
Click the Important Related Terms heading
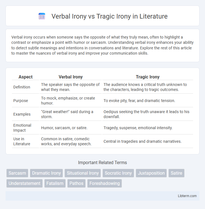click(102, 162)
